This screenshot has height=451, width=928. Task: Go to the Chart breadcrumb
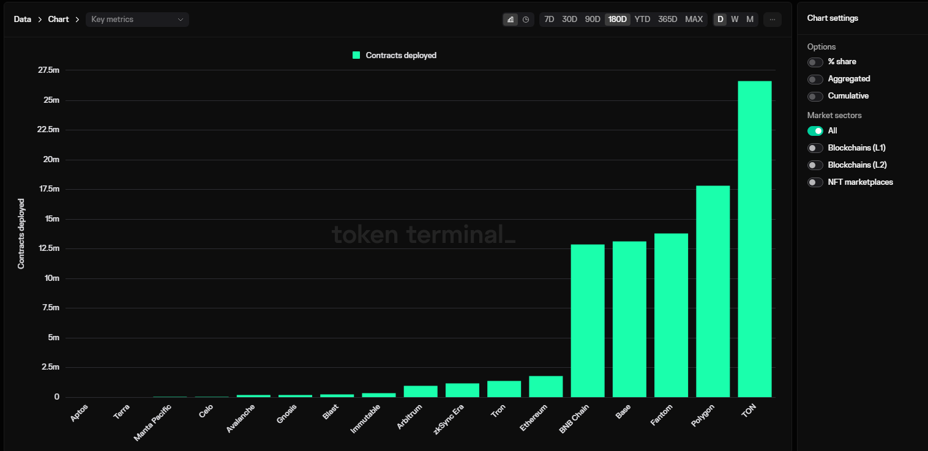(x=59, y=20)
